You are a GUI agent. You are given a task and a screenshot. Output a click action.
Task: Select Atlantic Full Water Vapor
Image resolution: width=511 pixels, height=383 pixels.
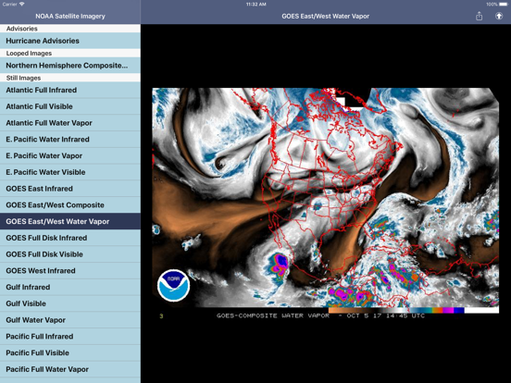[x=70, y=123]
